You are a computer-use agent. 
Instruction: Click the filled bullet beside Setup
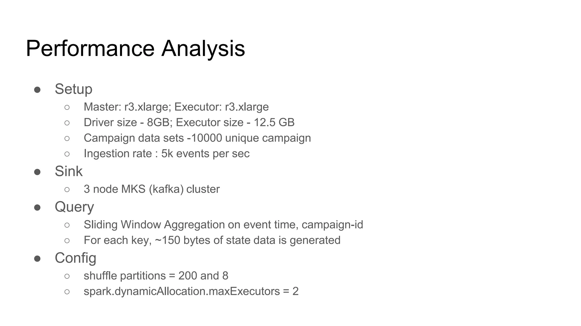tap(37, 90)
